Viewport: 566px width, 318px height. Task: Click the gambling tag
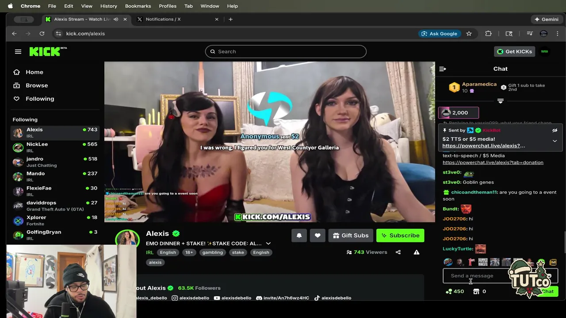point(213,253)
